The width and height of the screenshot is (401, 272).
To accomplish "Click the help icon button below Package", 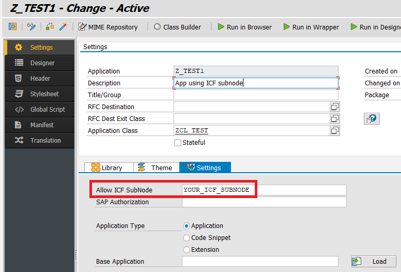I will point(371,118).
